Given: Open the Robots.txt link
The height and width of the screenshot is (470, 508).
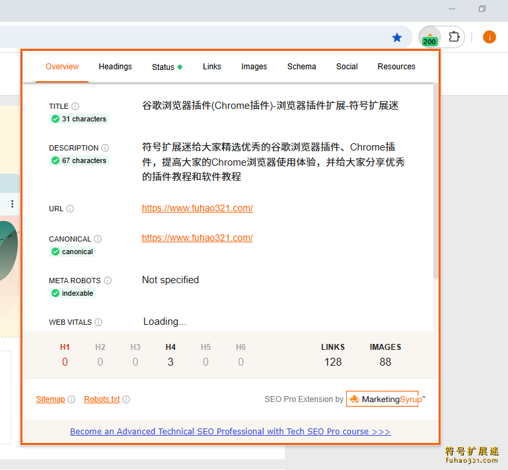Looking at the screenshot, I should (102, 399).
